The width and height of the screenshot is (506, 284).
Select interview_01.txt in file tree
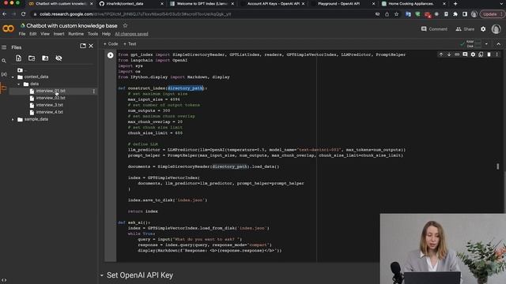click(x=51, y=92)
